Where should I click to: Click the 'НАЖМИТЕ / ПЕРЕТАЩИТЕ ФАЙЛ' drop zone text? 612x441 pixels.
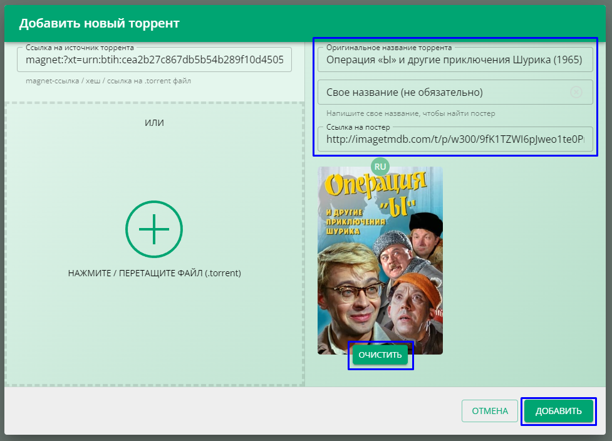coord(154,273)
